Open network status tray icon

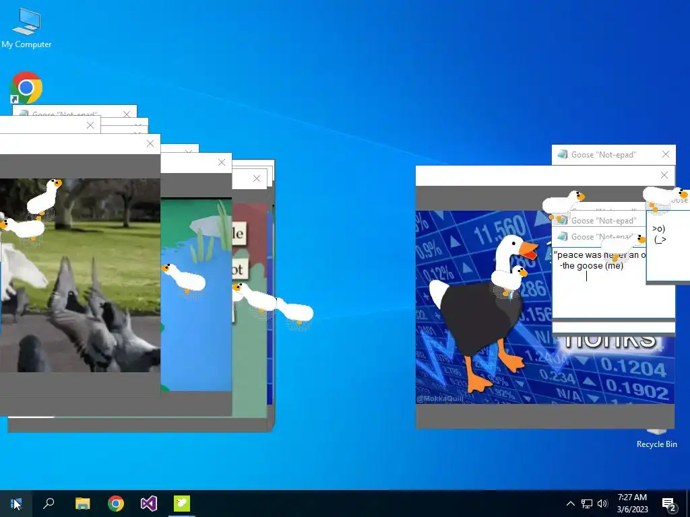(587, 504)
